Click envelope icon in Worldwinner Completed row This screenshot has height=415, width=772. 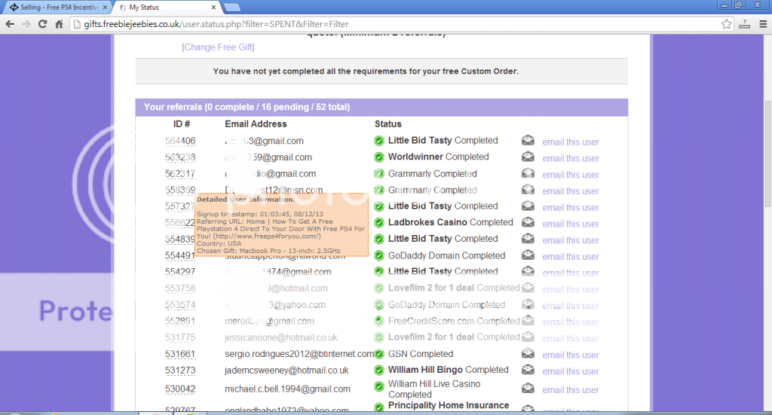(x=528, y=157)
